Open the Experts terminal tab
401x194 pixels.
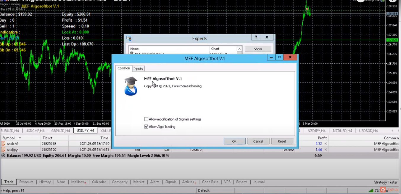click(242, 182)
